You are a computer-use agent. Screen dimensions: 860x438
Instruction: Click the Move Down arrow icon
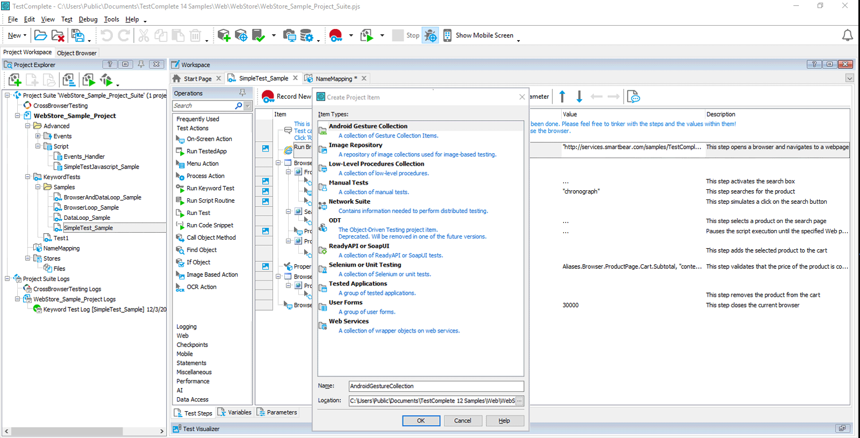(579, 97)
